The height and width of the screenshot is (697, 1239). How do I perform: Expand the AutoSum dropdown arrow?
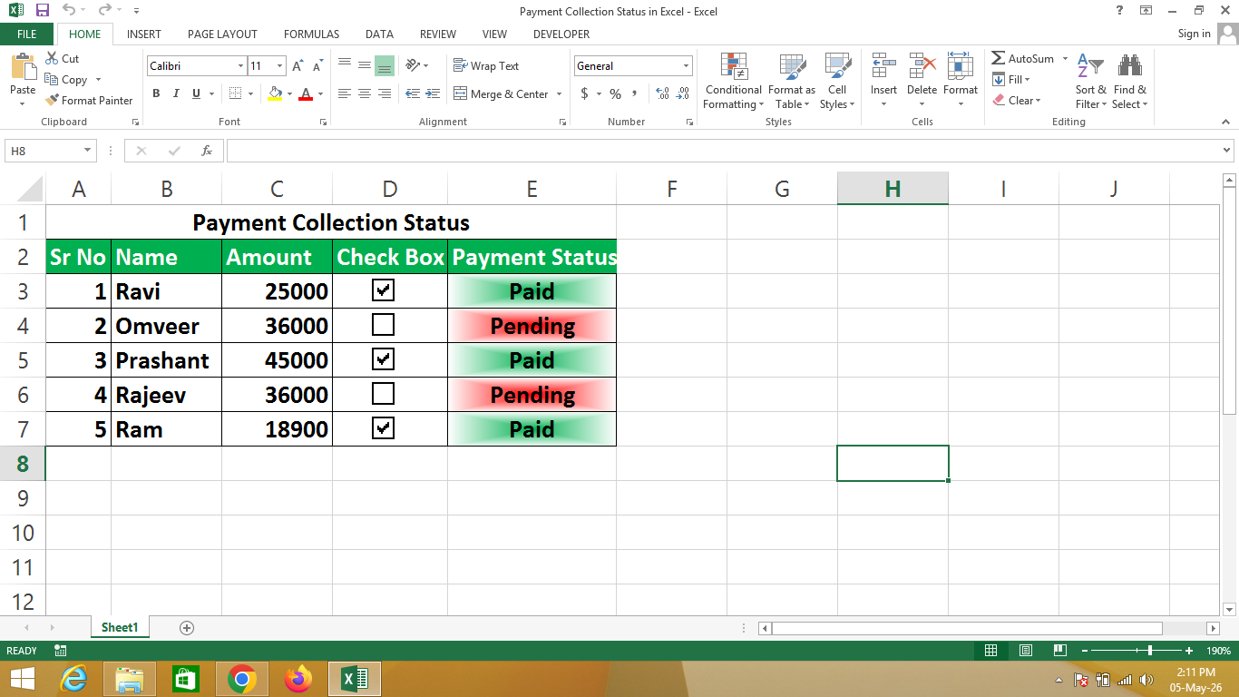[x=1063, y=59]
